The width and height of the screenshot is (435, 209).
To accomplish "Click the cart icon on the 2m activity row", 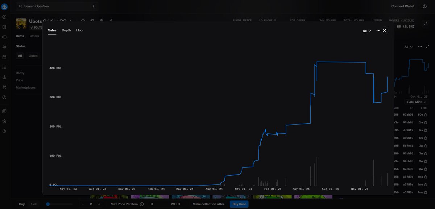I will click(x=426, y=123).
